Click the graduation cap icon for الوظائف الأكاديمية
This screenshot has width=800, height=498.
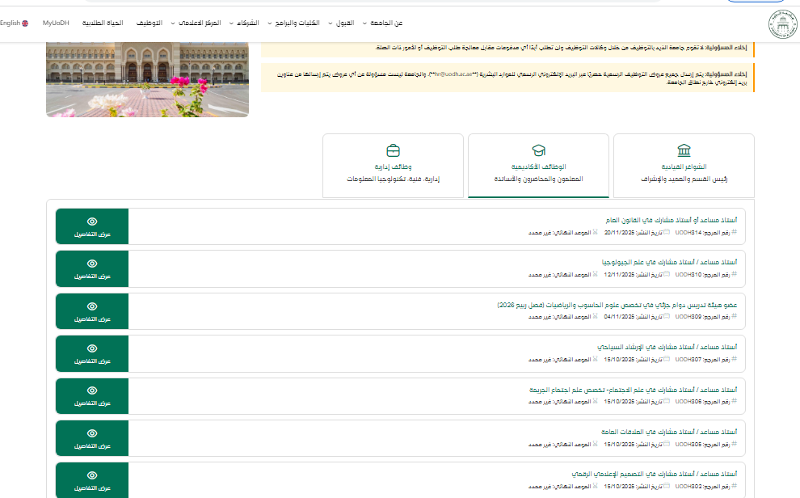(x=538, y=151)
